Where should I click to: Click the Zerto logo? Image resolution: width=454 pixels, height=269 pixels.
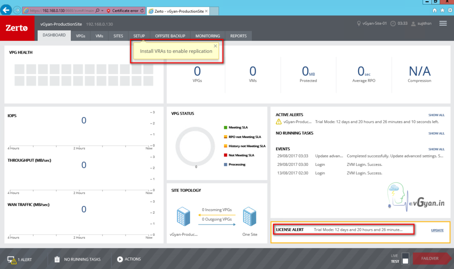click(17, 28)
